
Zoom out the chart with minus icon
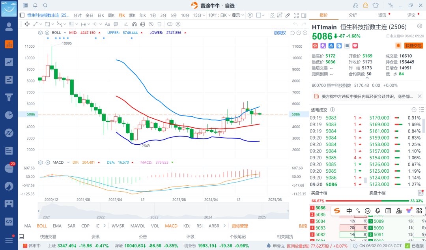pos(299,33)
